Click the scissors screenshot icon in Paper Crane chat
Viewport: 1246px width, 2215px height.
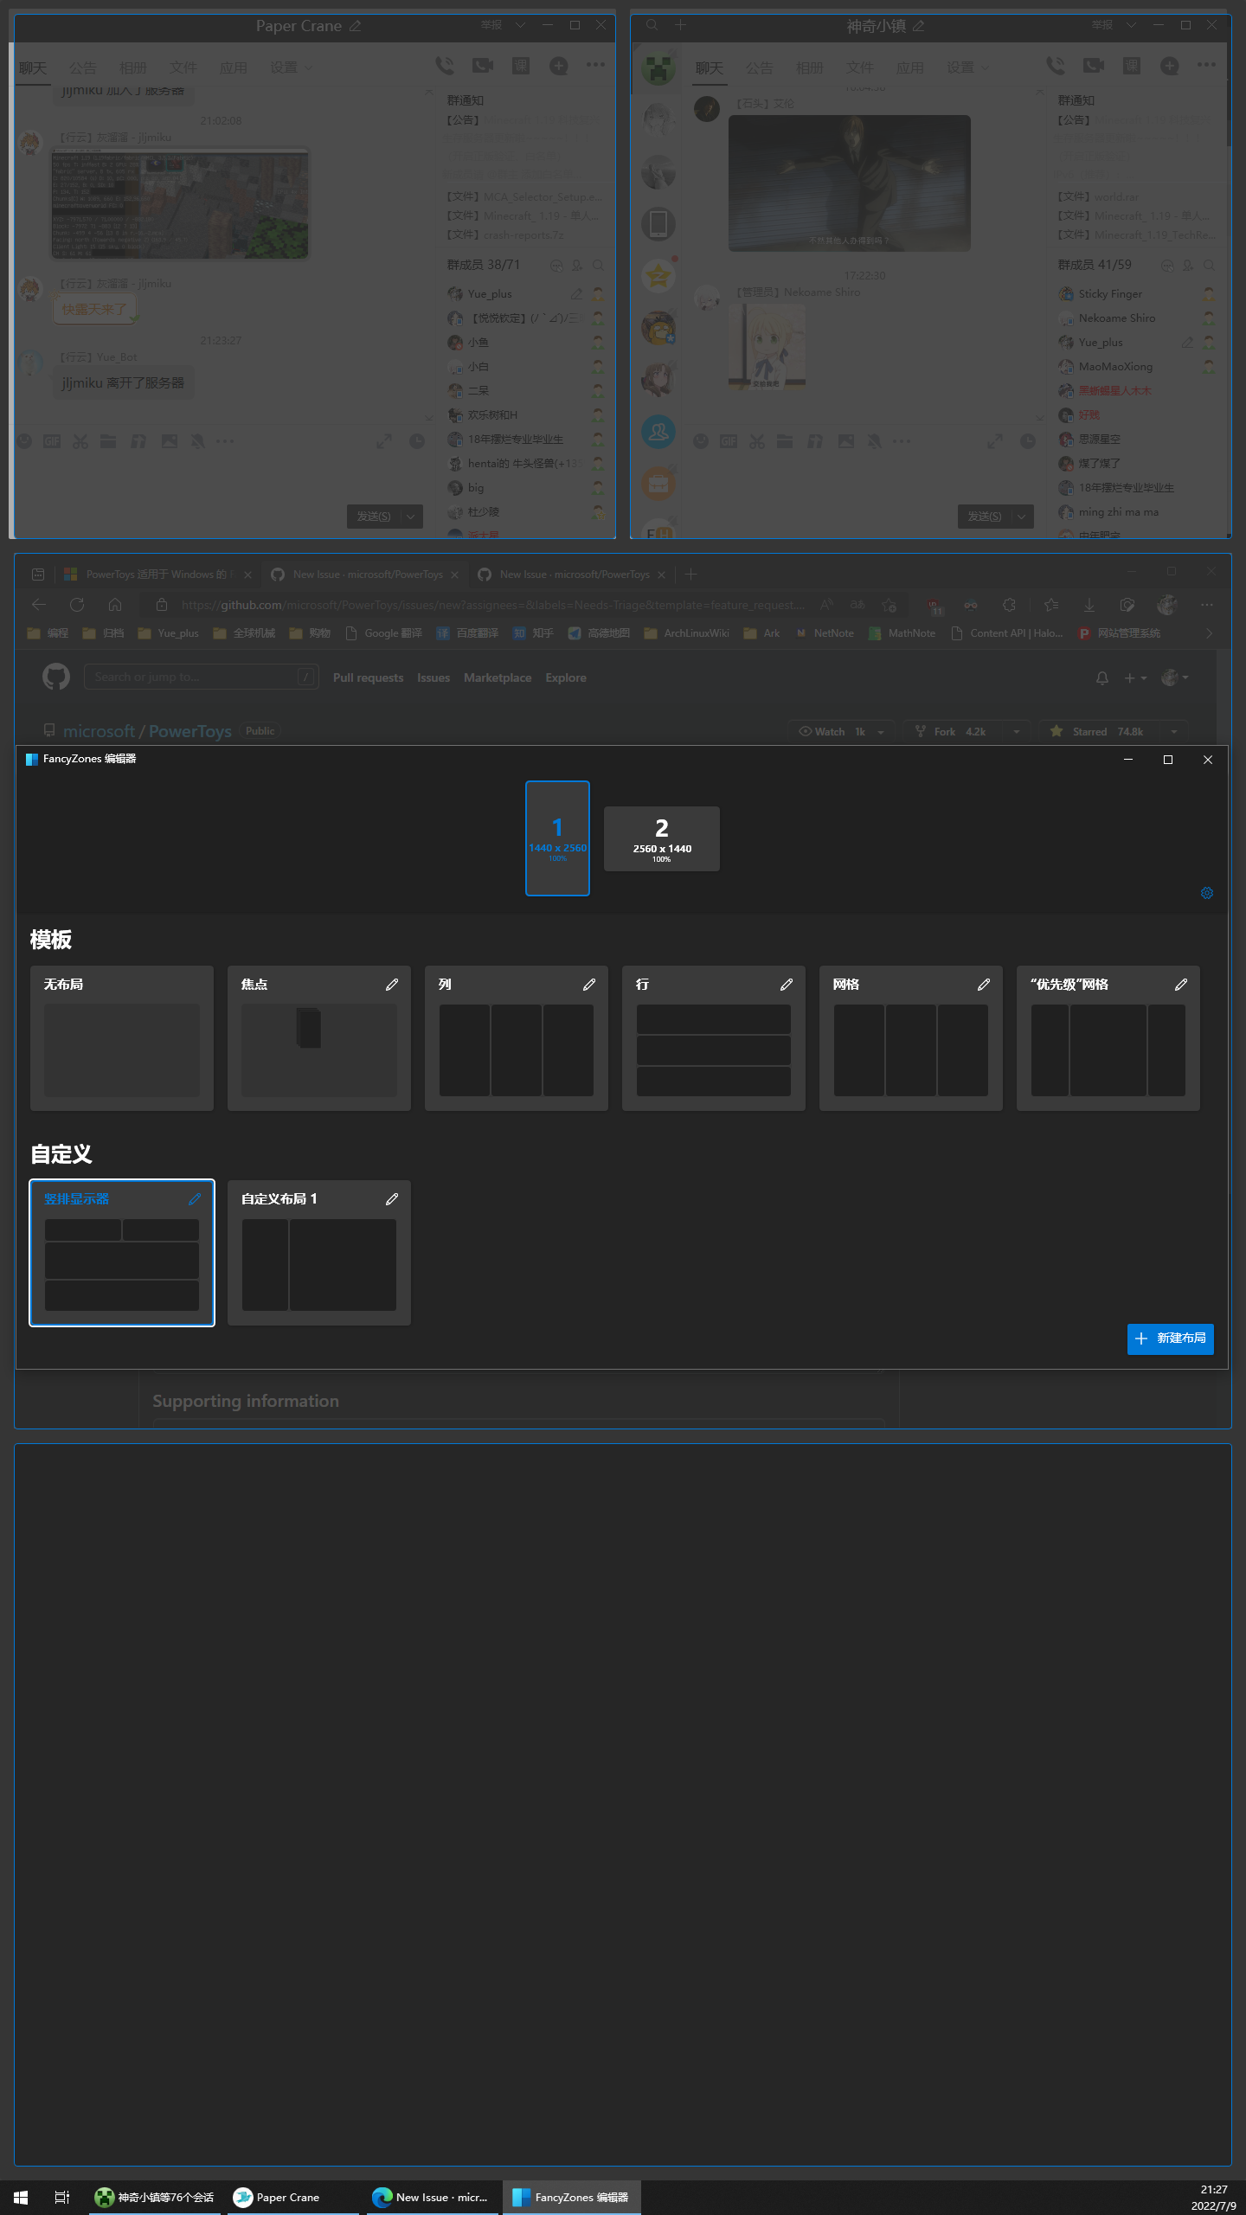tap(80, 441)
